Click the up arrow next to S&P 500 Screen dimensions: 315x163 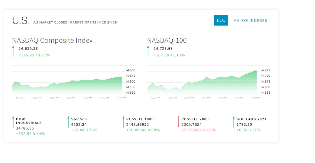(68, 122)
